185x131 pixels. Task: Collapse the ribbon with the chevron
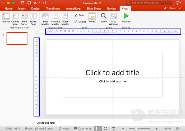(180, 8)
